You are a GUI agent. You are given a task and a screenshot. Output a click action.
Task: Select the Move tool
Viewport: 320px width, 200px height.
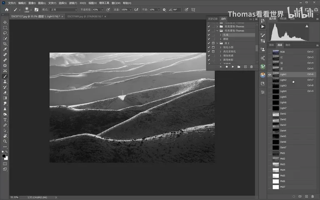click(x=5, y=22)
